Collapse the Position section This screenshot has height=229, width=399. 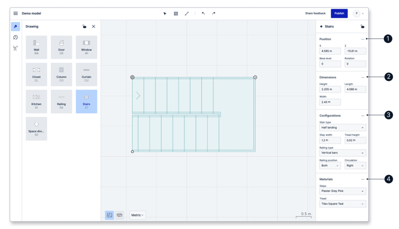point(362,39)
